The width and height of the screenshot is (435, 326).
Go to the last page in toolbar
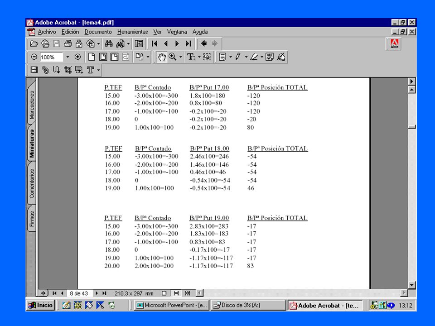point(188,43)
